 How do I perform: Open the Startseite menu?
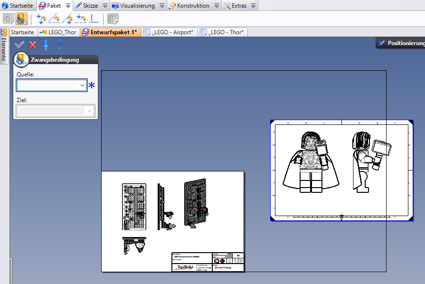18,5
